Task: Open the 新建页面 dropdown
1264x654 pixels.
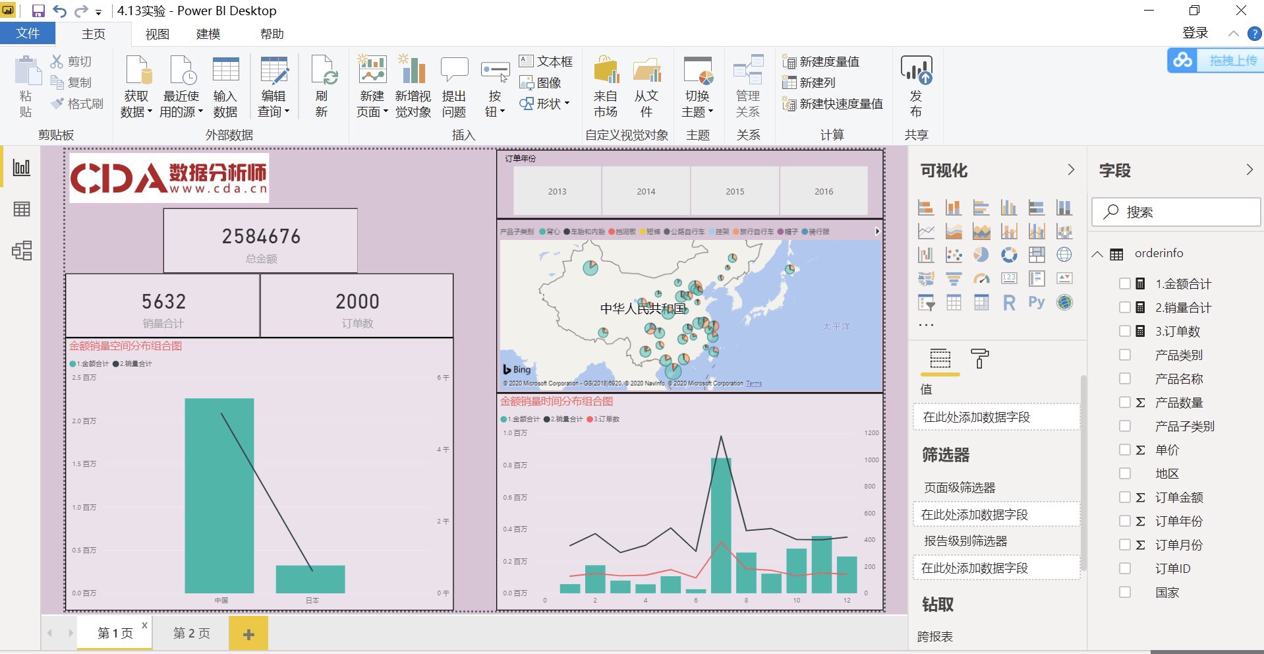Action: point(372,104)
